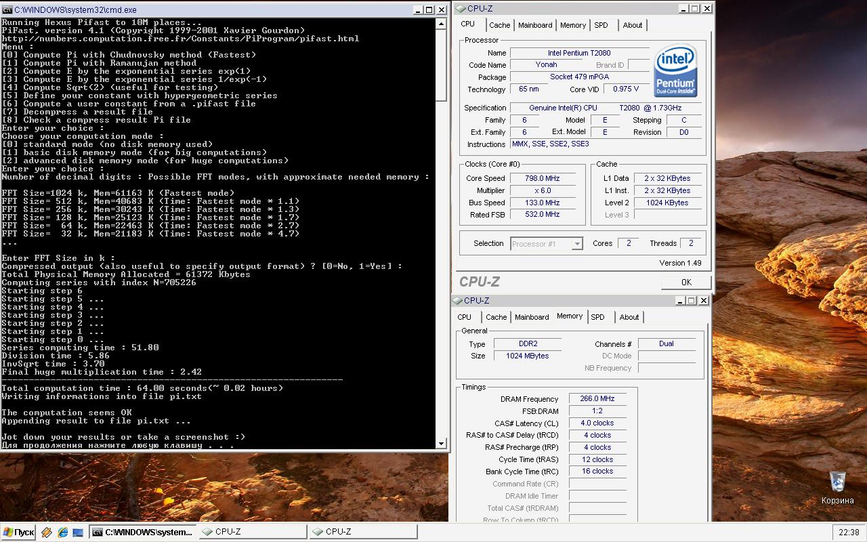867x542 pixels.
Task: Switch to the Caches tab in upper CPU-Z
Action: click(x=499, y=25)
